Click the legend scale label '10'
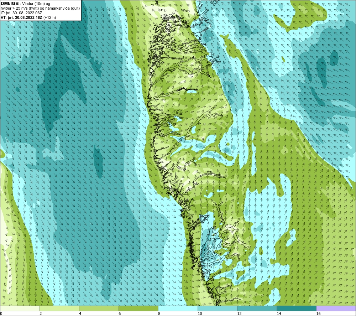 (x=200, y=314)
